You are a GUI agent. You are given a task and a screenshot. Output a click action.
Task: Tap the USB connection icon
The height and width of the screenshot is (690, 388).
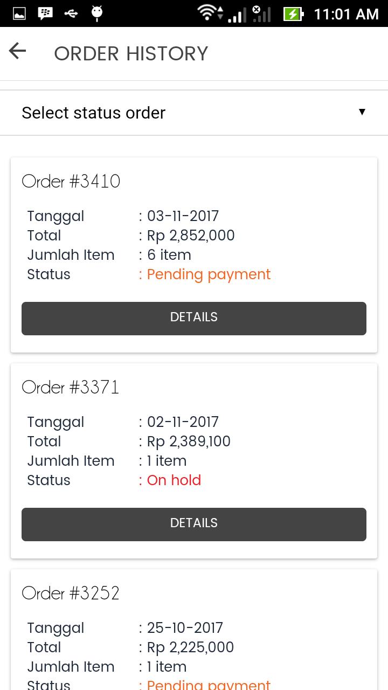click(x=71, y=13)
